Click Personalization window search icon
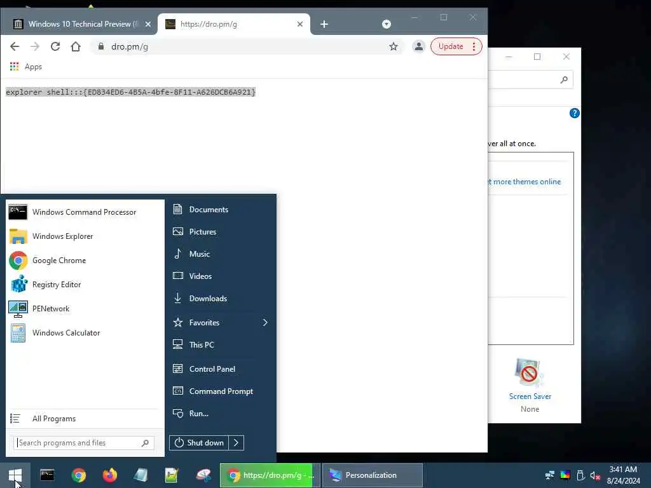Image resolution: width=651 pixels, height=488 pixels. pyautogui.click(x=564, y=79)
